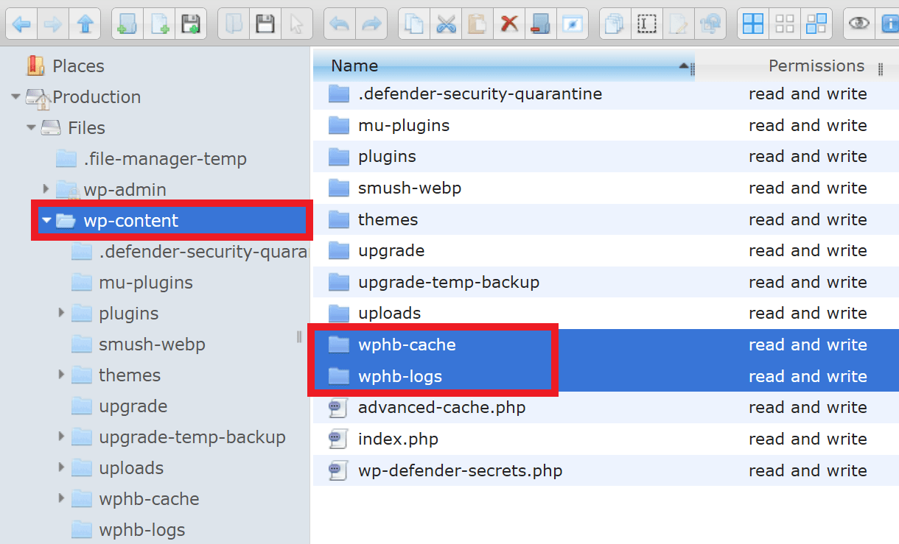Click the Edit file pencil icon
Screen dimensions: 899x544
coord(678,24)
